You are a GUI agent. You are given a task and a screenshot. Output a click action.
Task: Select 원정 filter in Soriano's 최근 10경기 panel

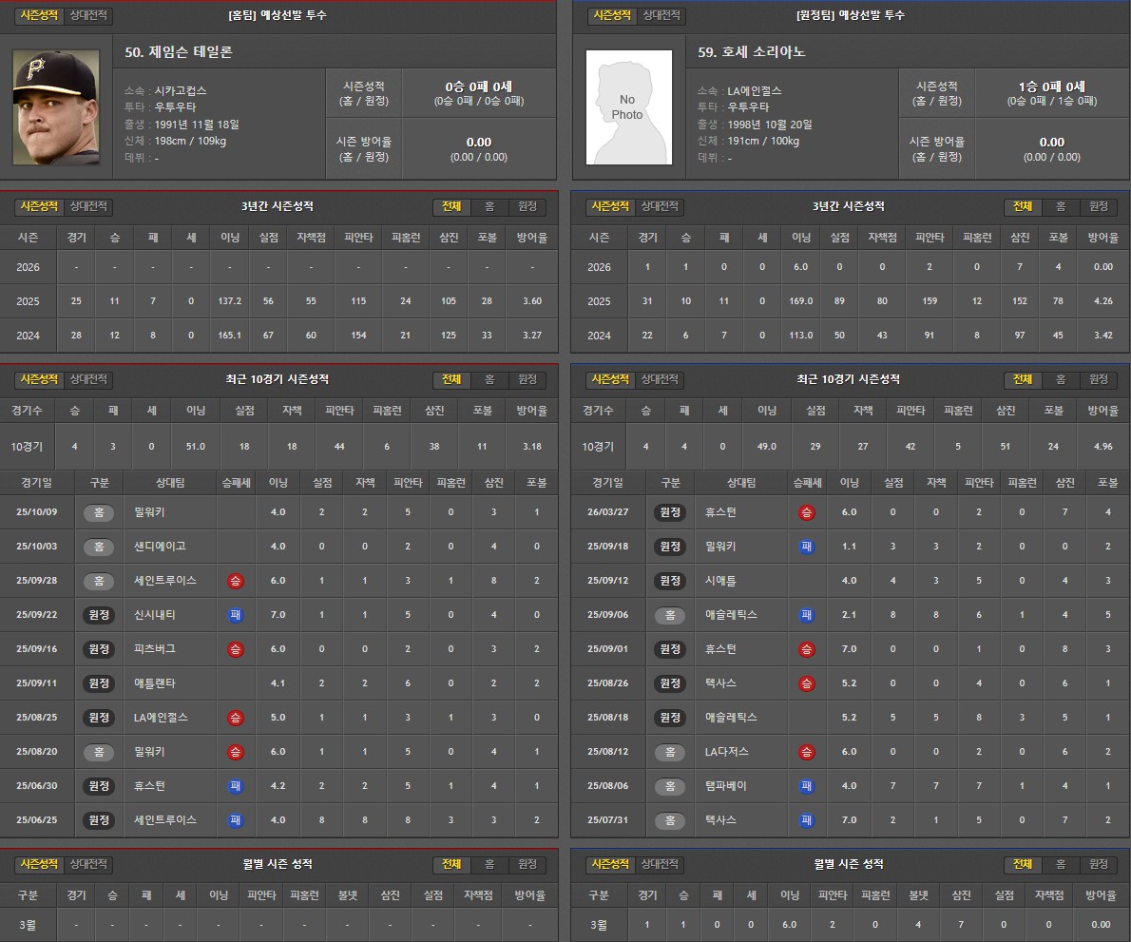point(1098,379)
